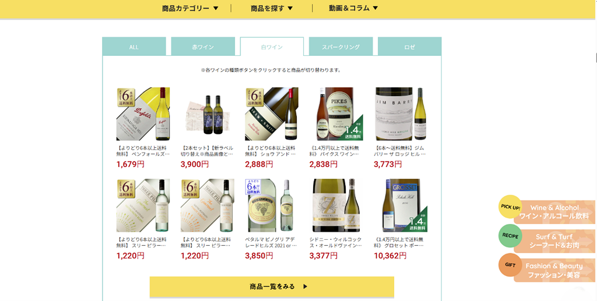Switch to the スパークリング tab

click(340, 47)
